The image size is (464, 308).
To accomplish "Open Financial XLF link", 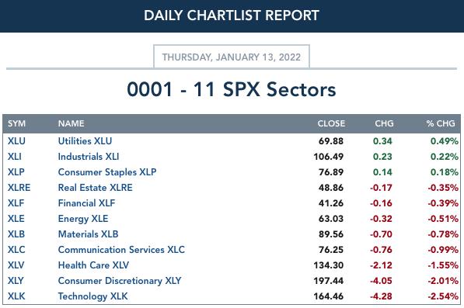I will pos(86,203).
